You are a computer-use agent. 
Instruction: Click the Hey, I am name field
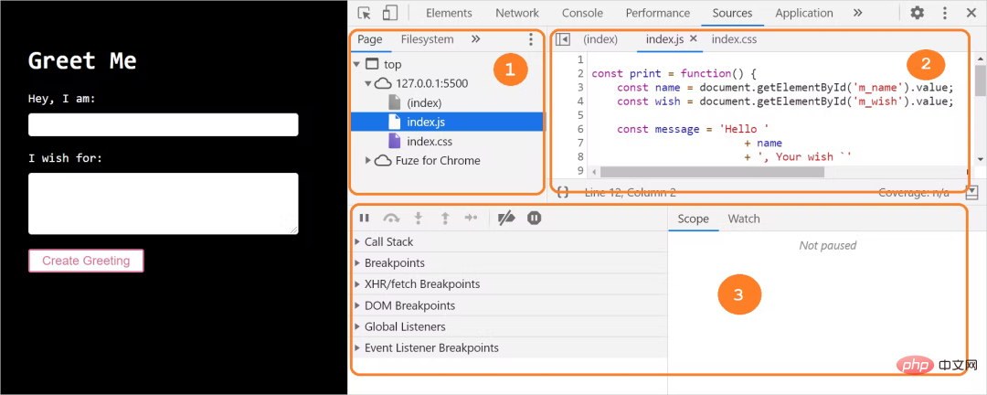click(x=163, y=124)
